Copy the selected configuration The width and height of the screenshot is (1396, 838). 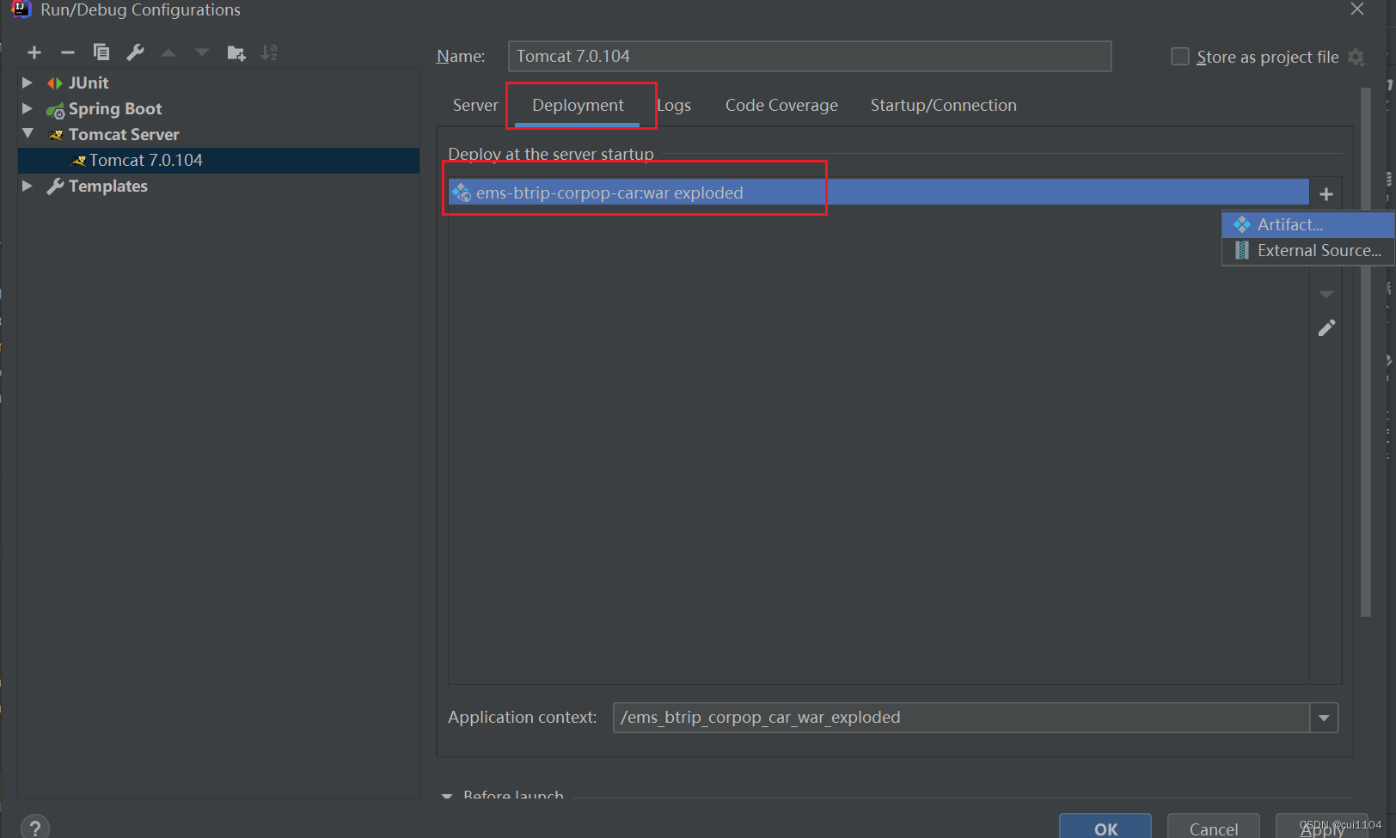click(101, 52)
